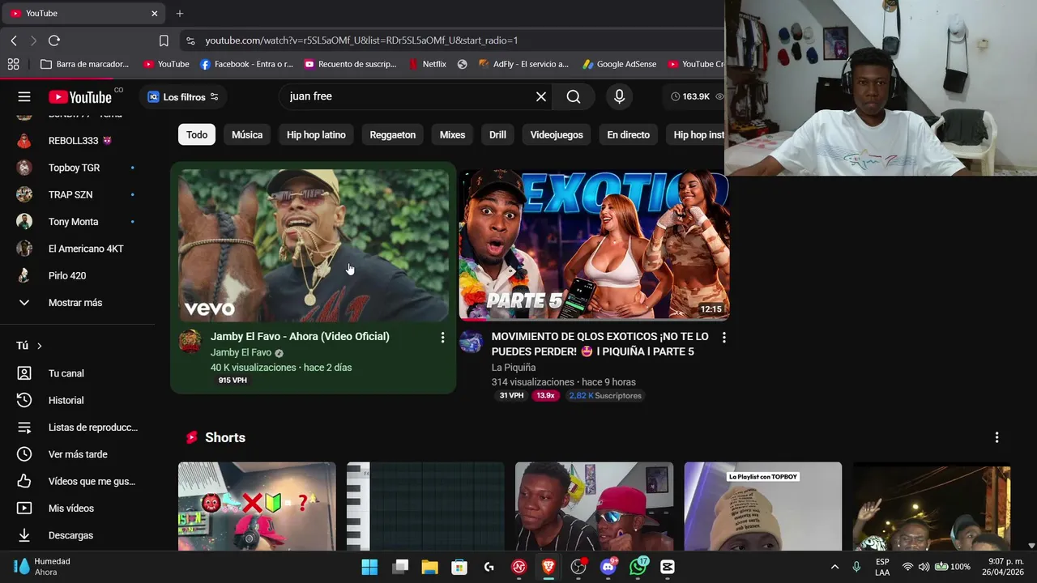Reload the page with the refresh icon

click(x=54, y=40)
